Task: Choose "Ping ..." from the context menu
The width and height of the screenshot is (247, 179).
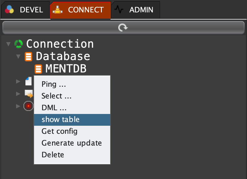Action: coord(54,84)
